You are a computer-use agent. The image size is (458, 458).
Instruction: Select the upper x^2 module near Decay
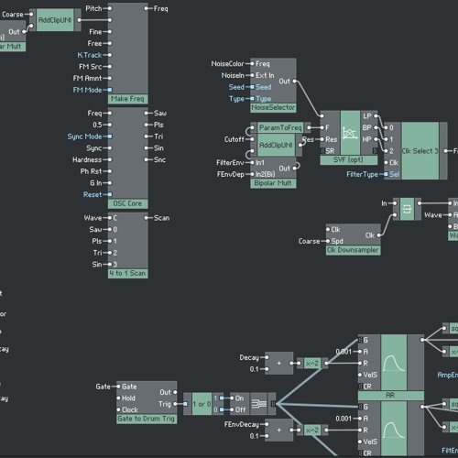[312, 364]
